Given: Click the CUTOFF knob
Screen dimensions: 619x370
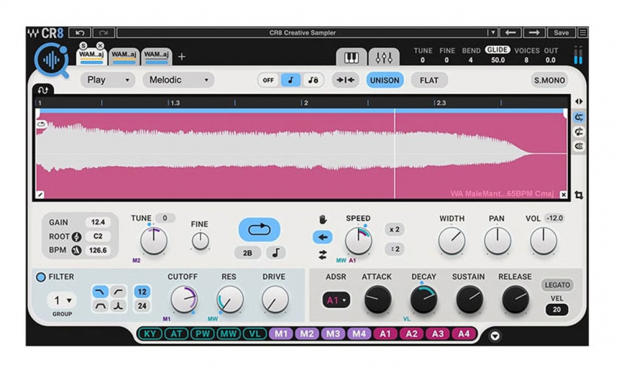Looking at the screenshot, I should point(184,300).
